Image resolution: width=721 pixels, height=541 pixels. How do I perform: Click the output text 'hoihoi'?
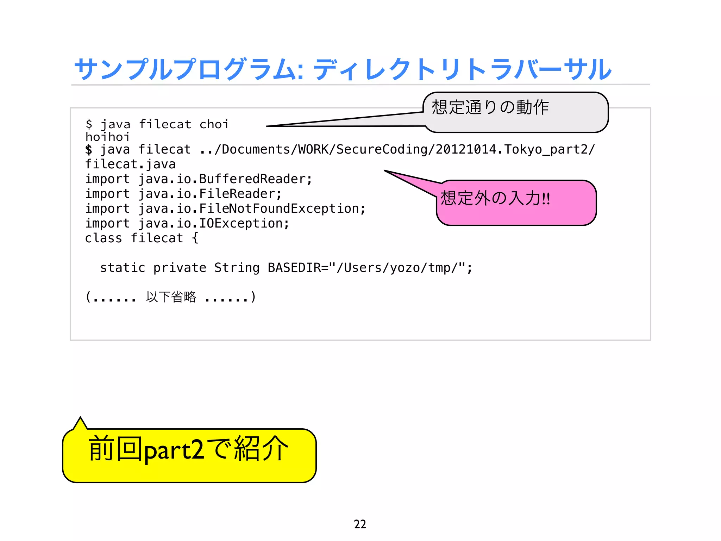(x=107, y=137)
